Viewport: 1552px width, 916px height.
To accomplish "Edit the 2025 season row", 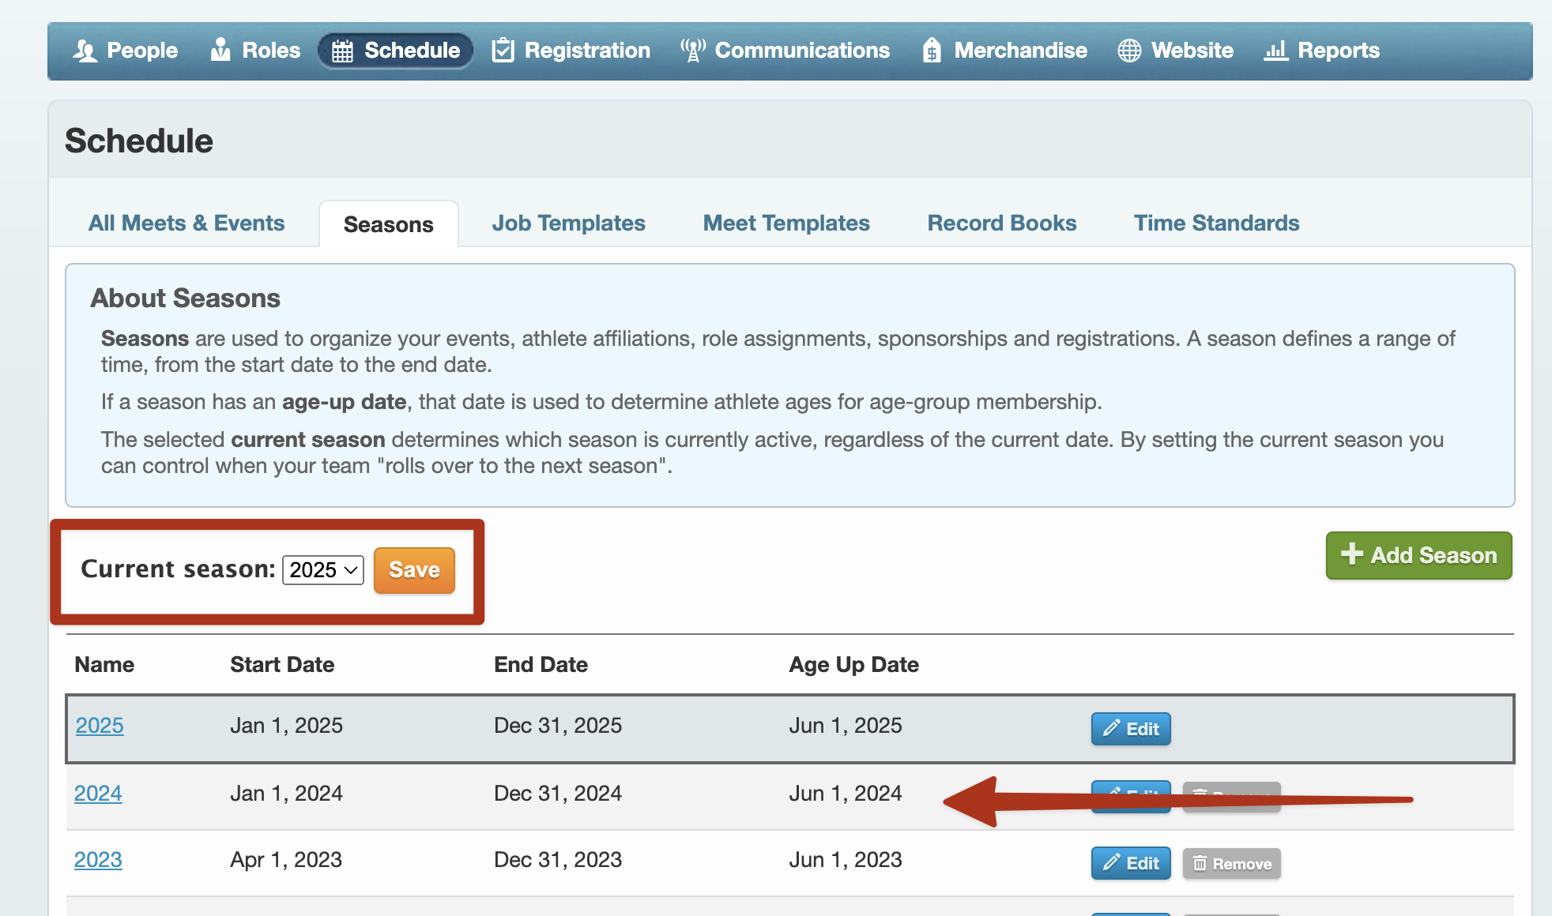I will (1131, 729).
